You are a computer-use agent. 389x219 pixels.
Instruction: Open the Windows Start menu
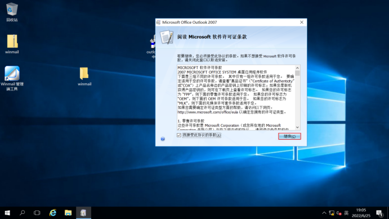[x=7, y=213]
